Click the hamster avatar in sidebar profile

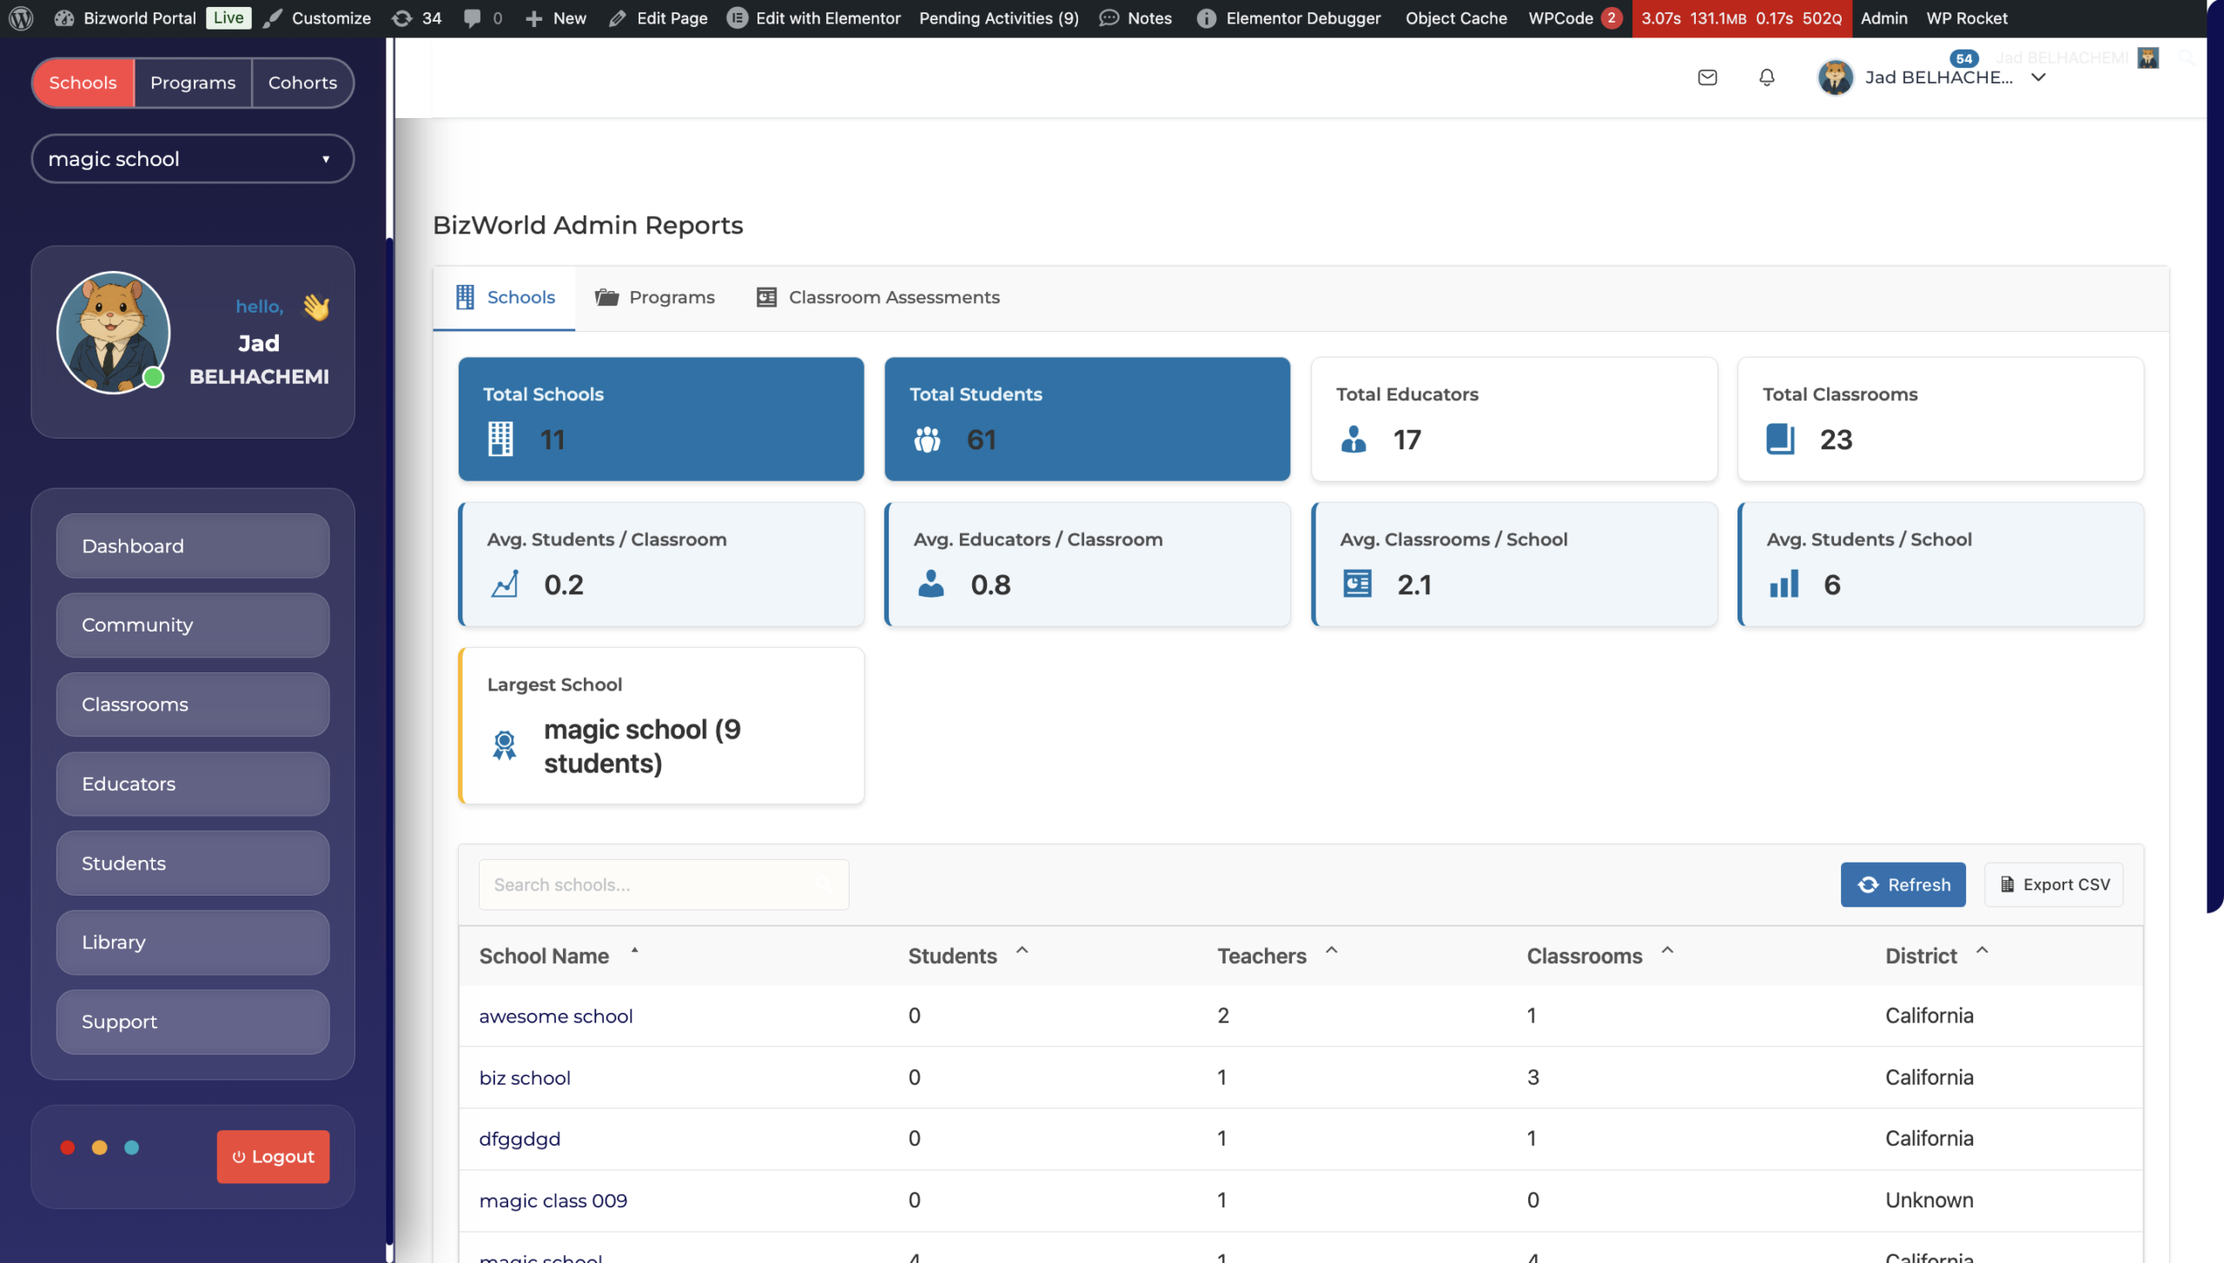tap(113, 333)
